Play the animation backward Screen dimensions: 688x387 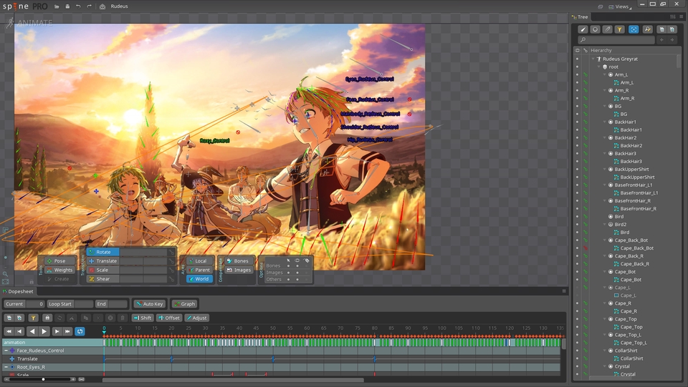[x=32, y=331]
